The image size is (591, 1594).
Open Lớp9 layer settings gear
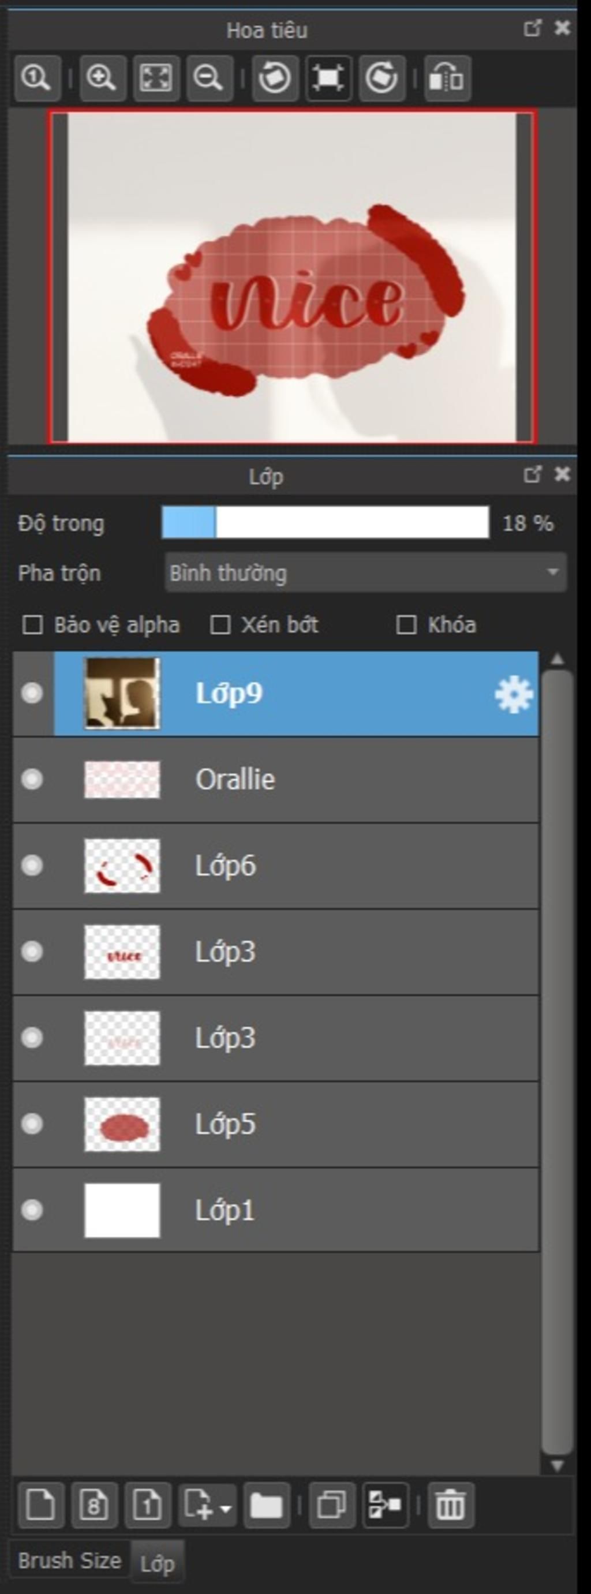(513, 694)
